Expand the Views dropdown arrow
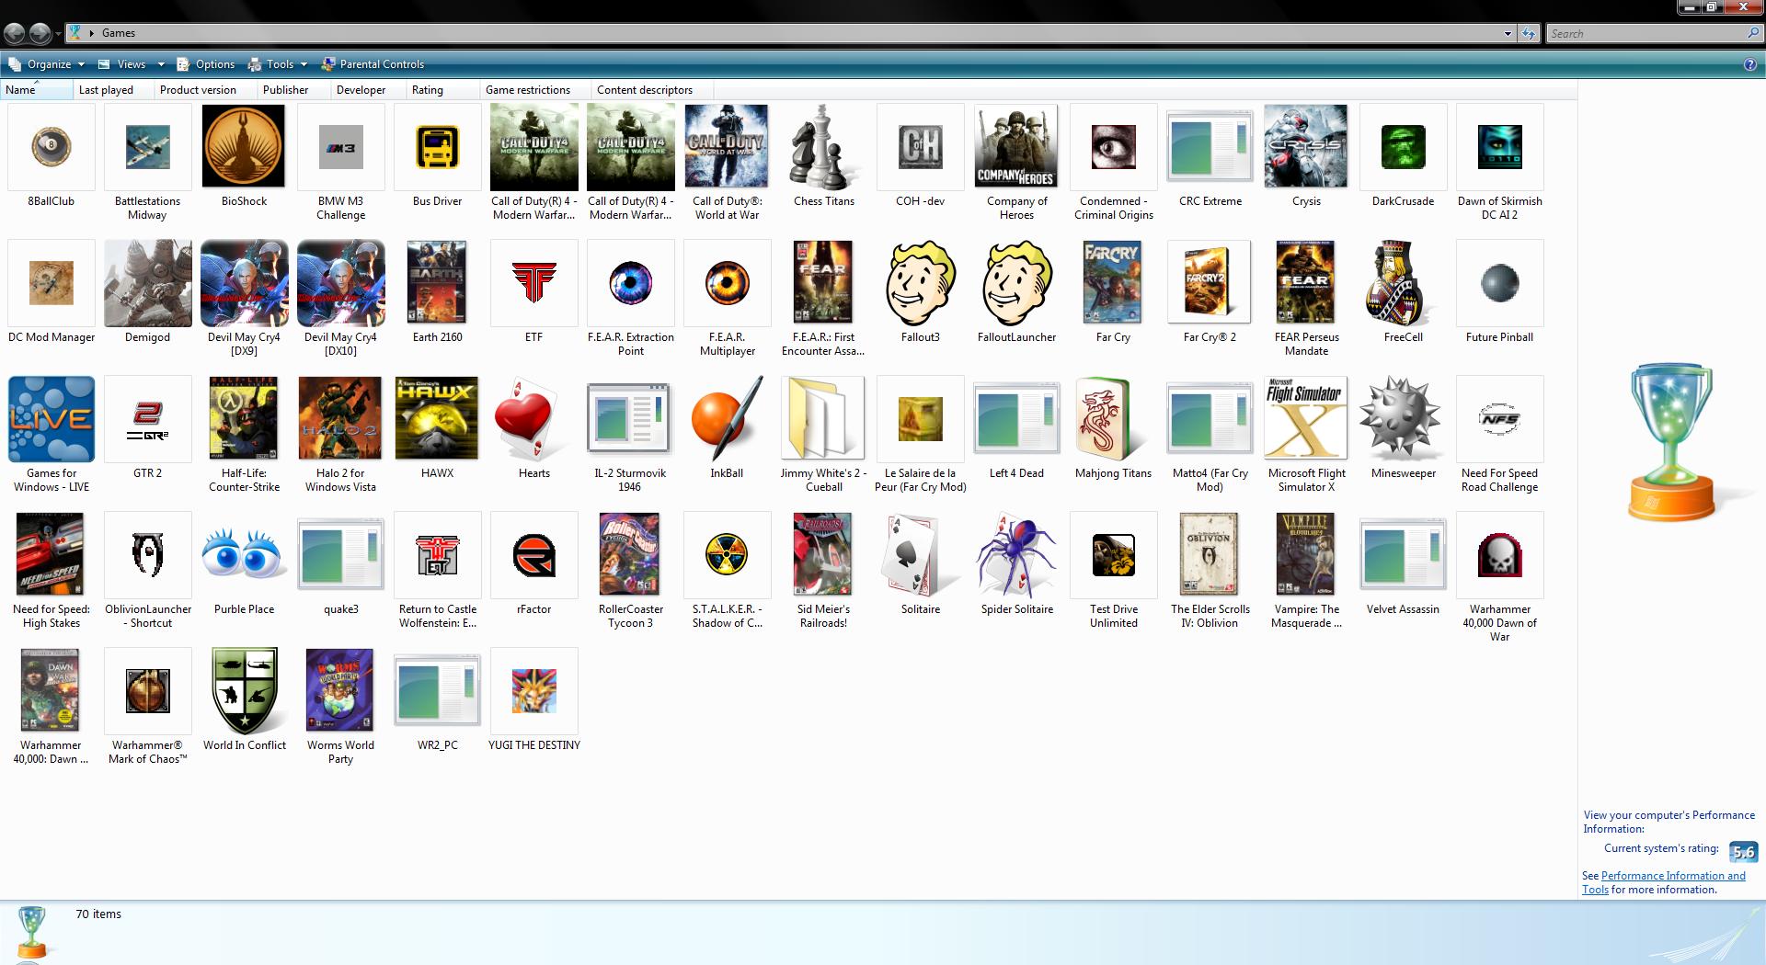 tap(160, 64)
